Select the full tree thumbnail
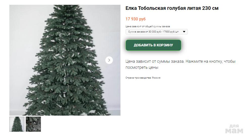 coord(17,124)
